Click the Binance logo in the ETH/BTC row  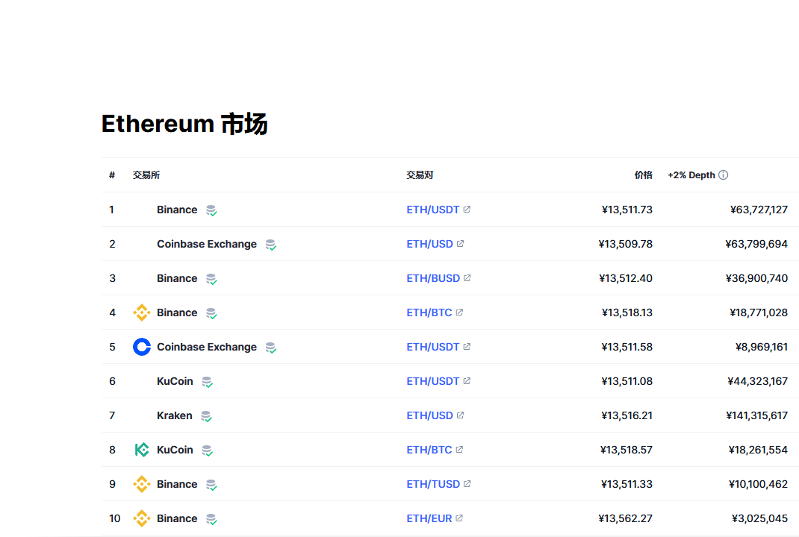click(141, 313)
